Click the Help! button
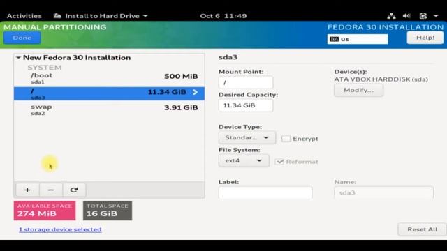The height and width of the screenshot is (251, 447). coord(425,38)
